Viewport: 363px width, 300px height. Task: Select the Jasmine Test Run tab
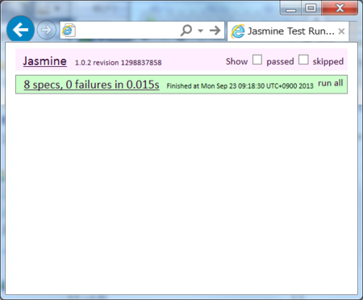pos(288,31)
